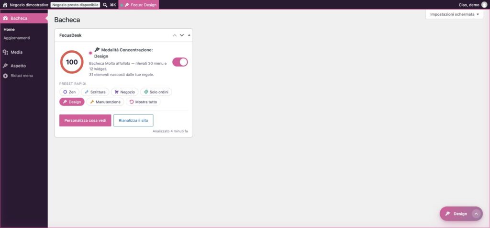Select Bacheca in the sidebar
This screenshot has height=228, width=490.
24,18
